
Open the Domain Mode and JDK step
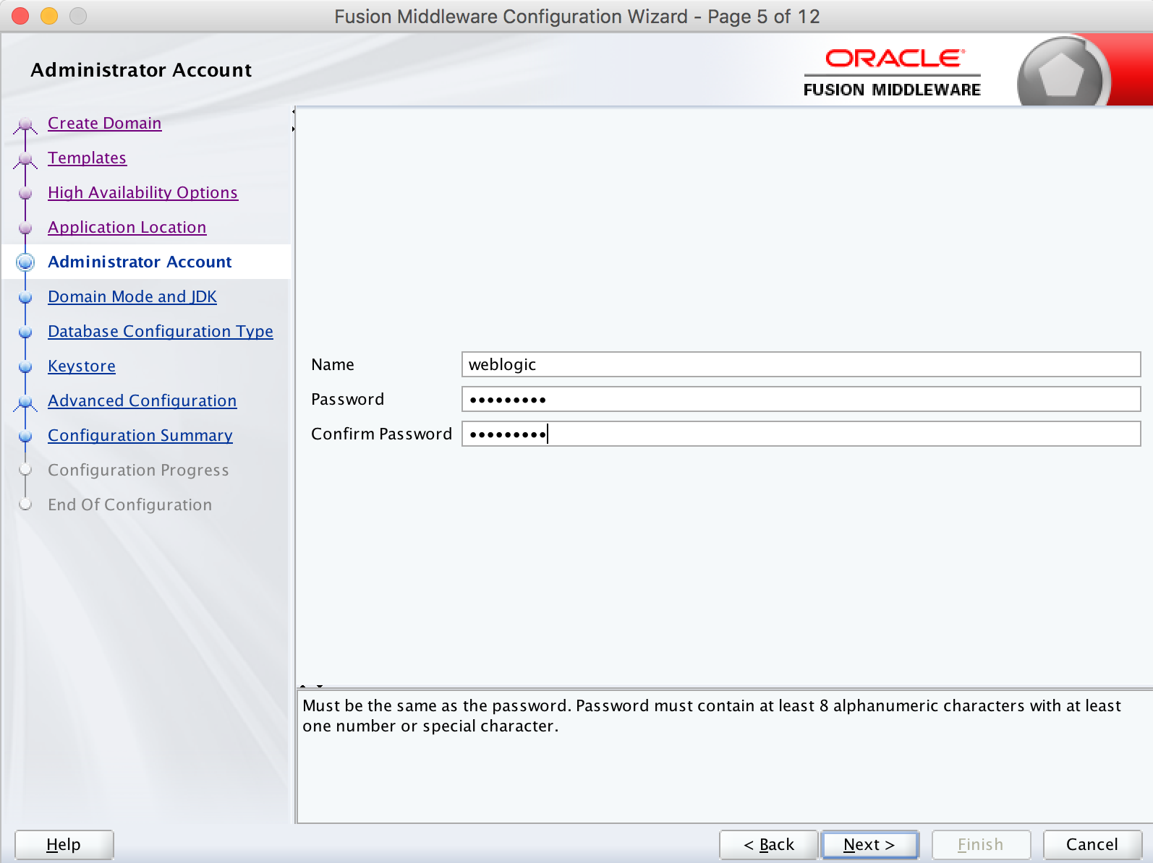click(x=132, y=297)
